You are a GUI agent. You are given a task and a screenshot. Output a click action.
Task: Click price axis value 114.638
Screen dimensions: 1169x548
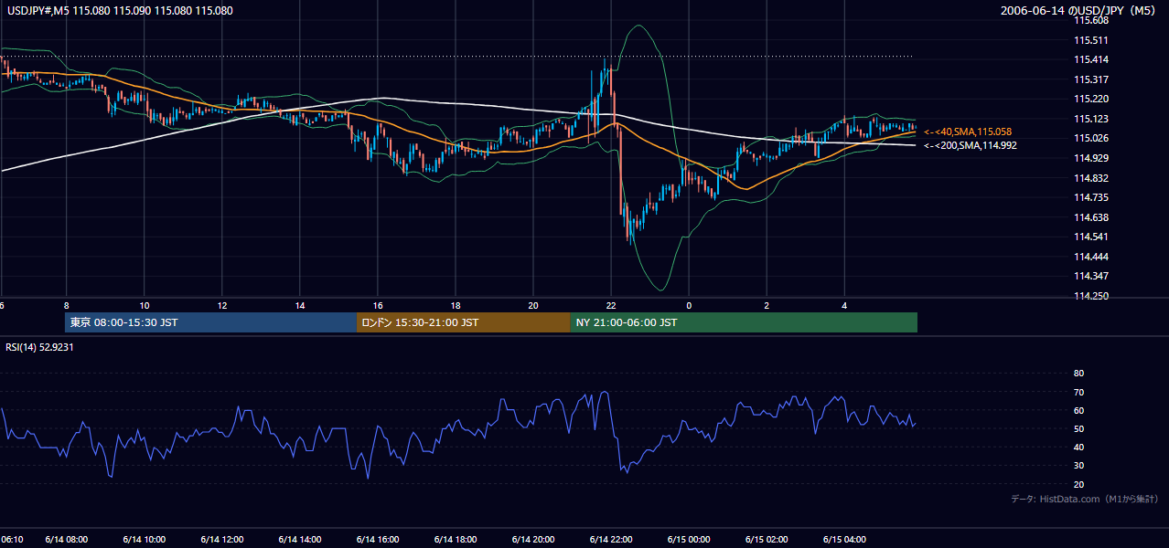pos(1091,217)
